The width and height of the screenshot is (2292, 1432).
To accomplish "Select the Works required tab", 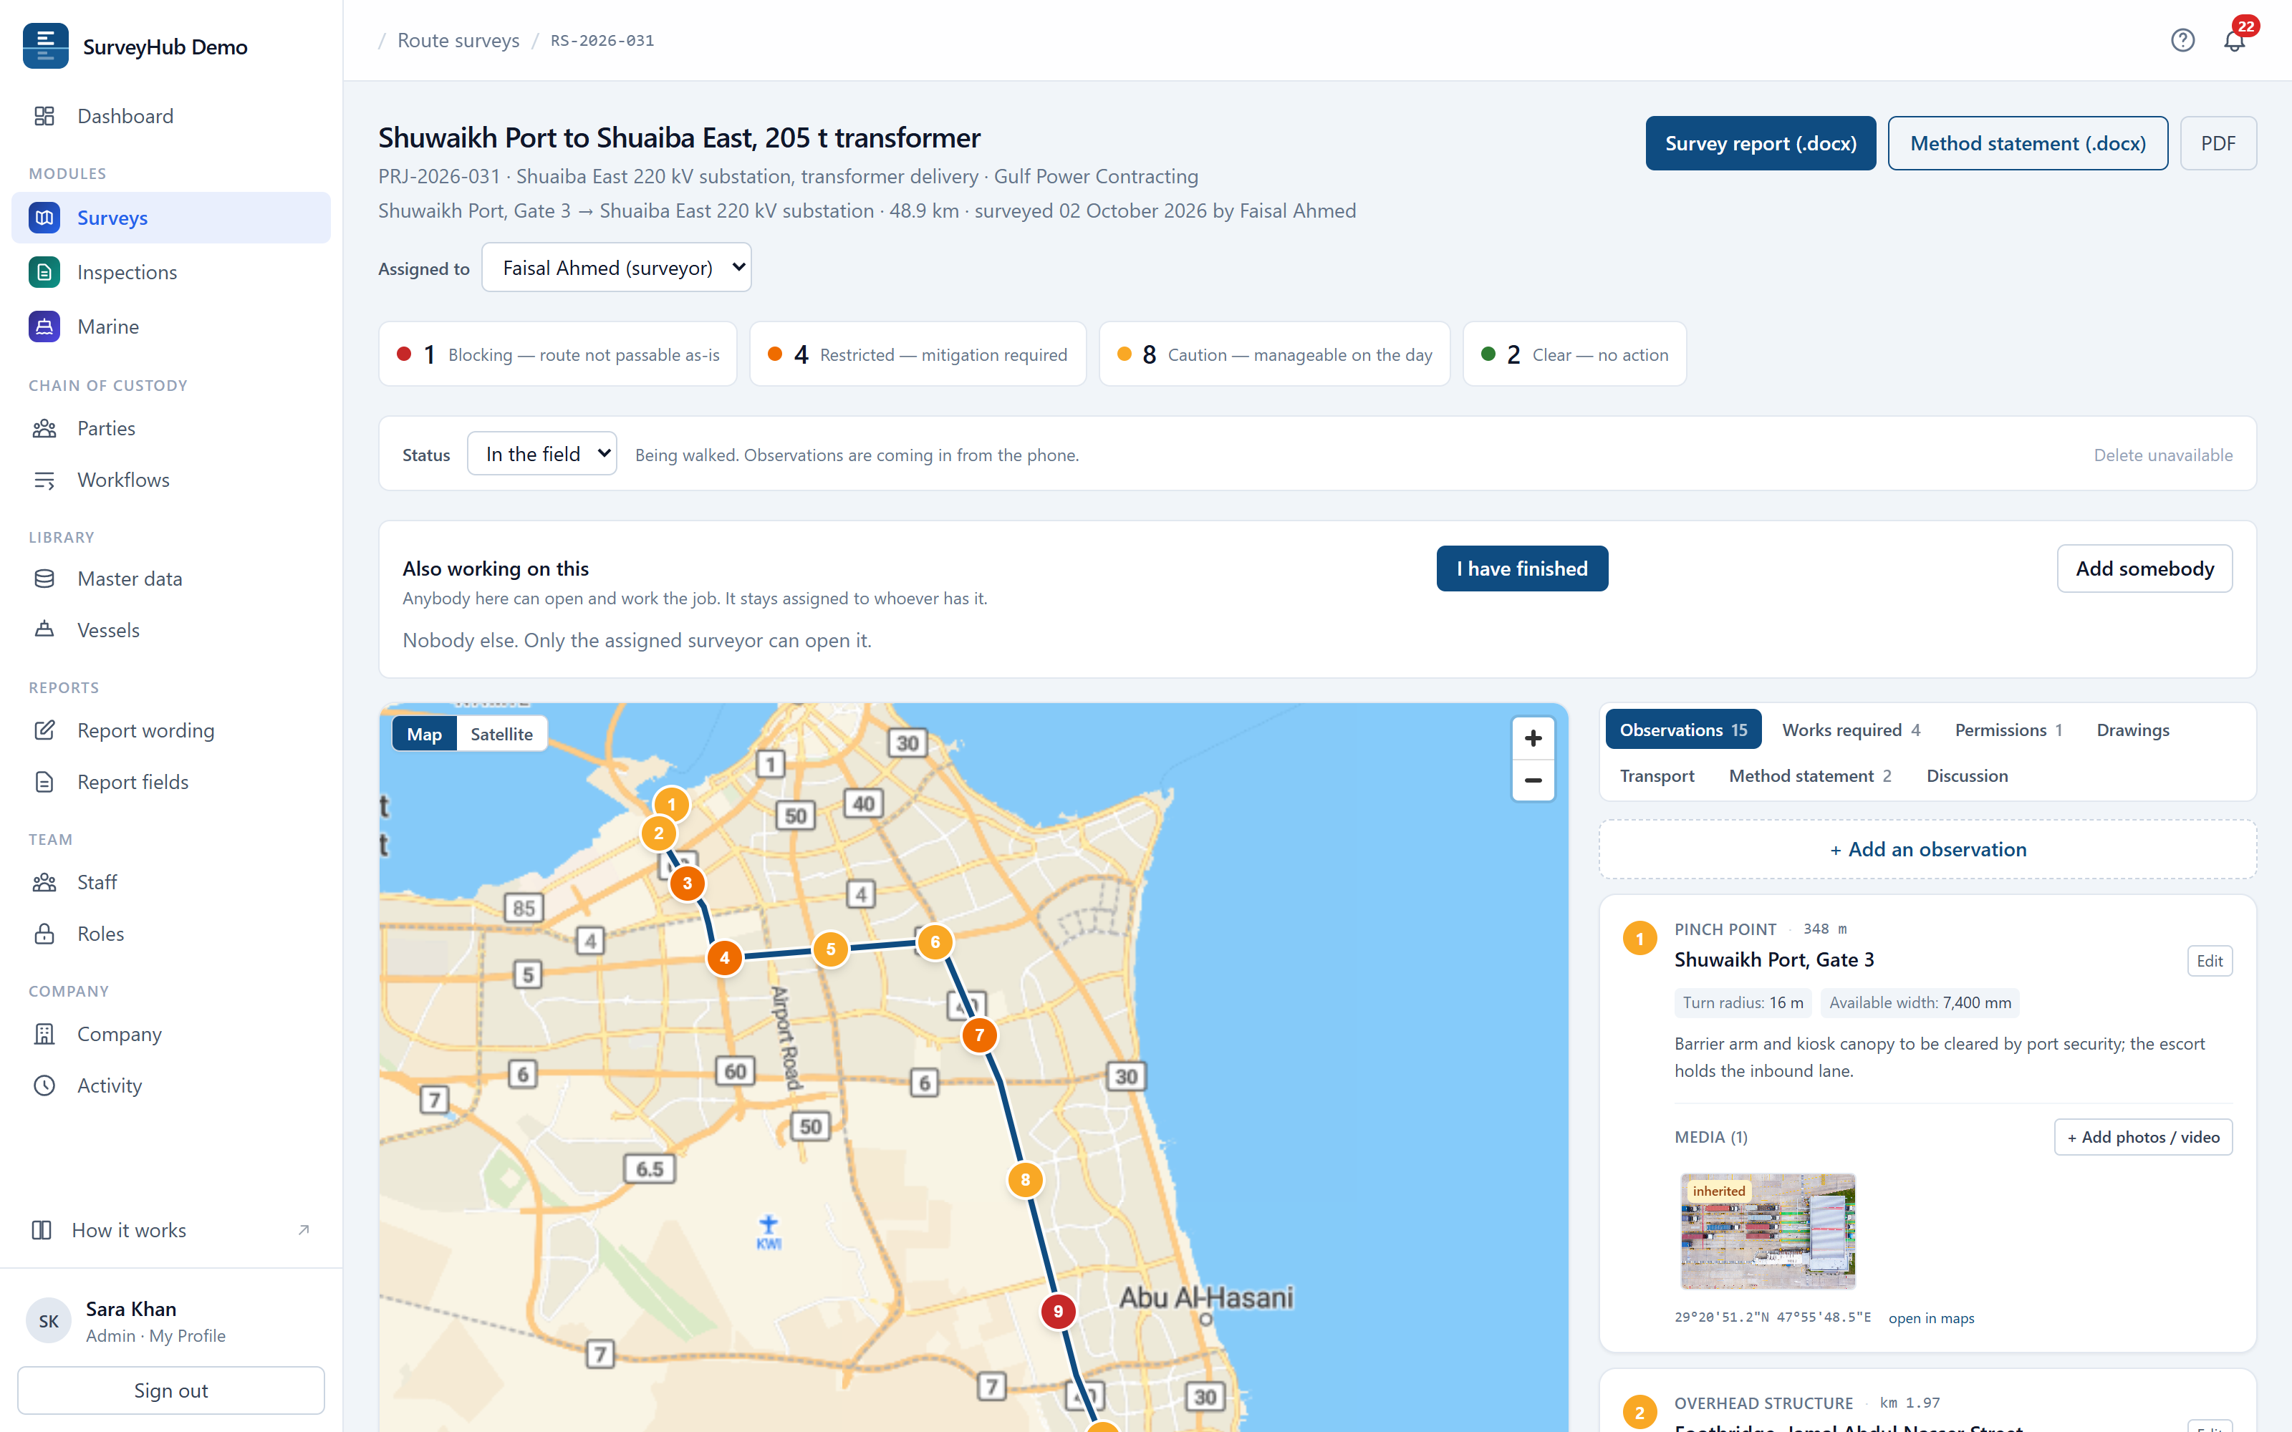I will click(x=1851, y=730).
